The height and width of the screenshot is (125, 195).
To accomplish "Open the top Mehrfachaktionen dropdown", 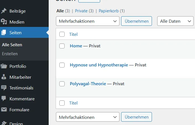I will pos(88,21).
